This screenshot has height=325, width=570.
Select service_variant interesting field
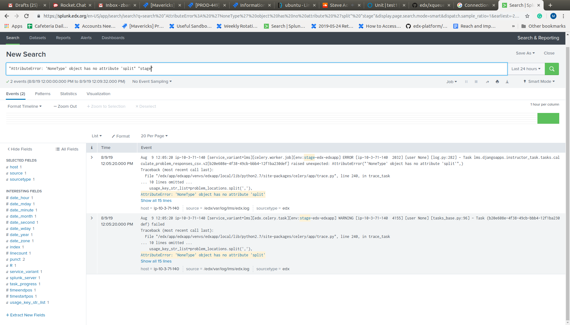pos(24,272)
